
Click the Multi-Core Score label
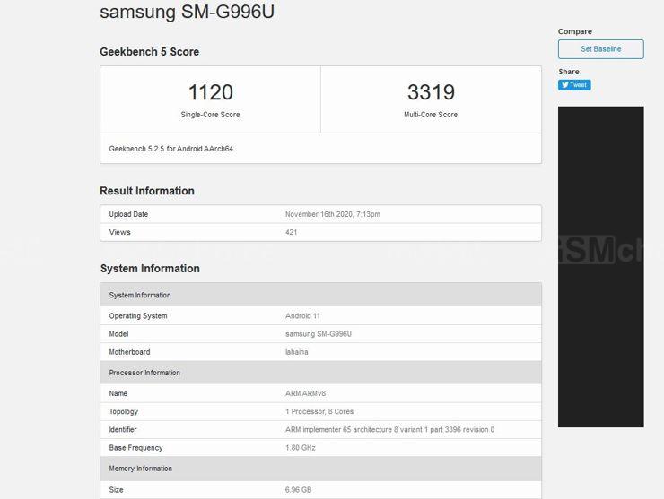click(x=431, y=115)
